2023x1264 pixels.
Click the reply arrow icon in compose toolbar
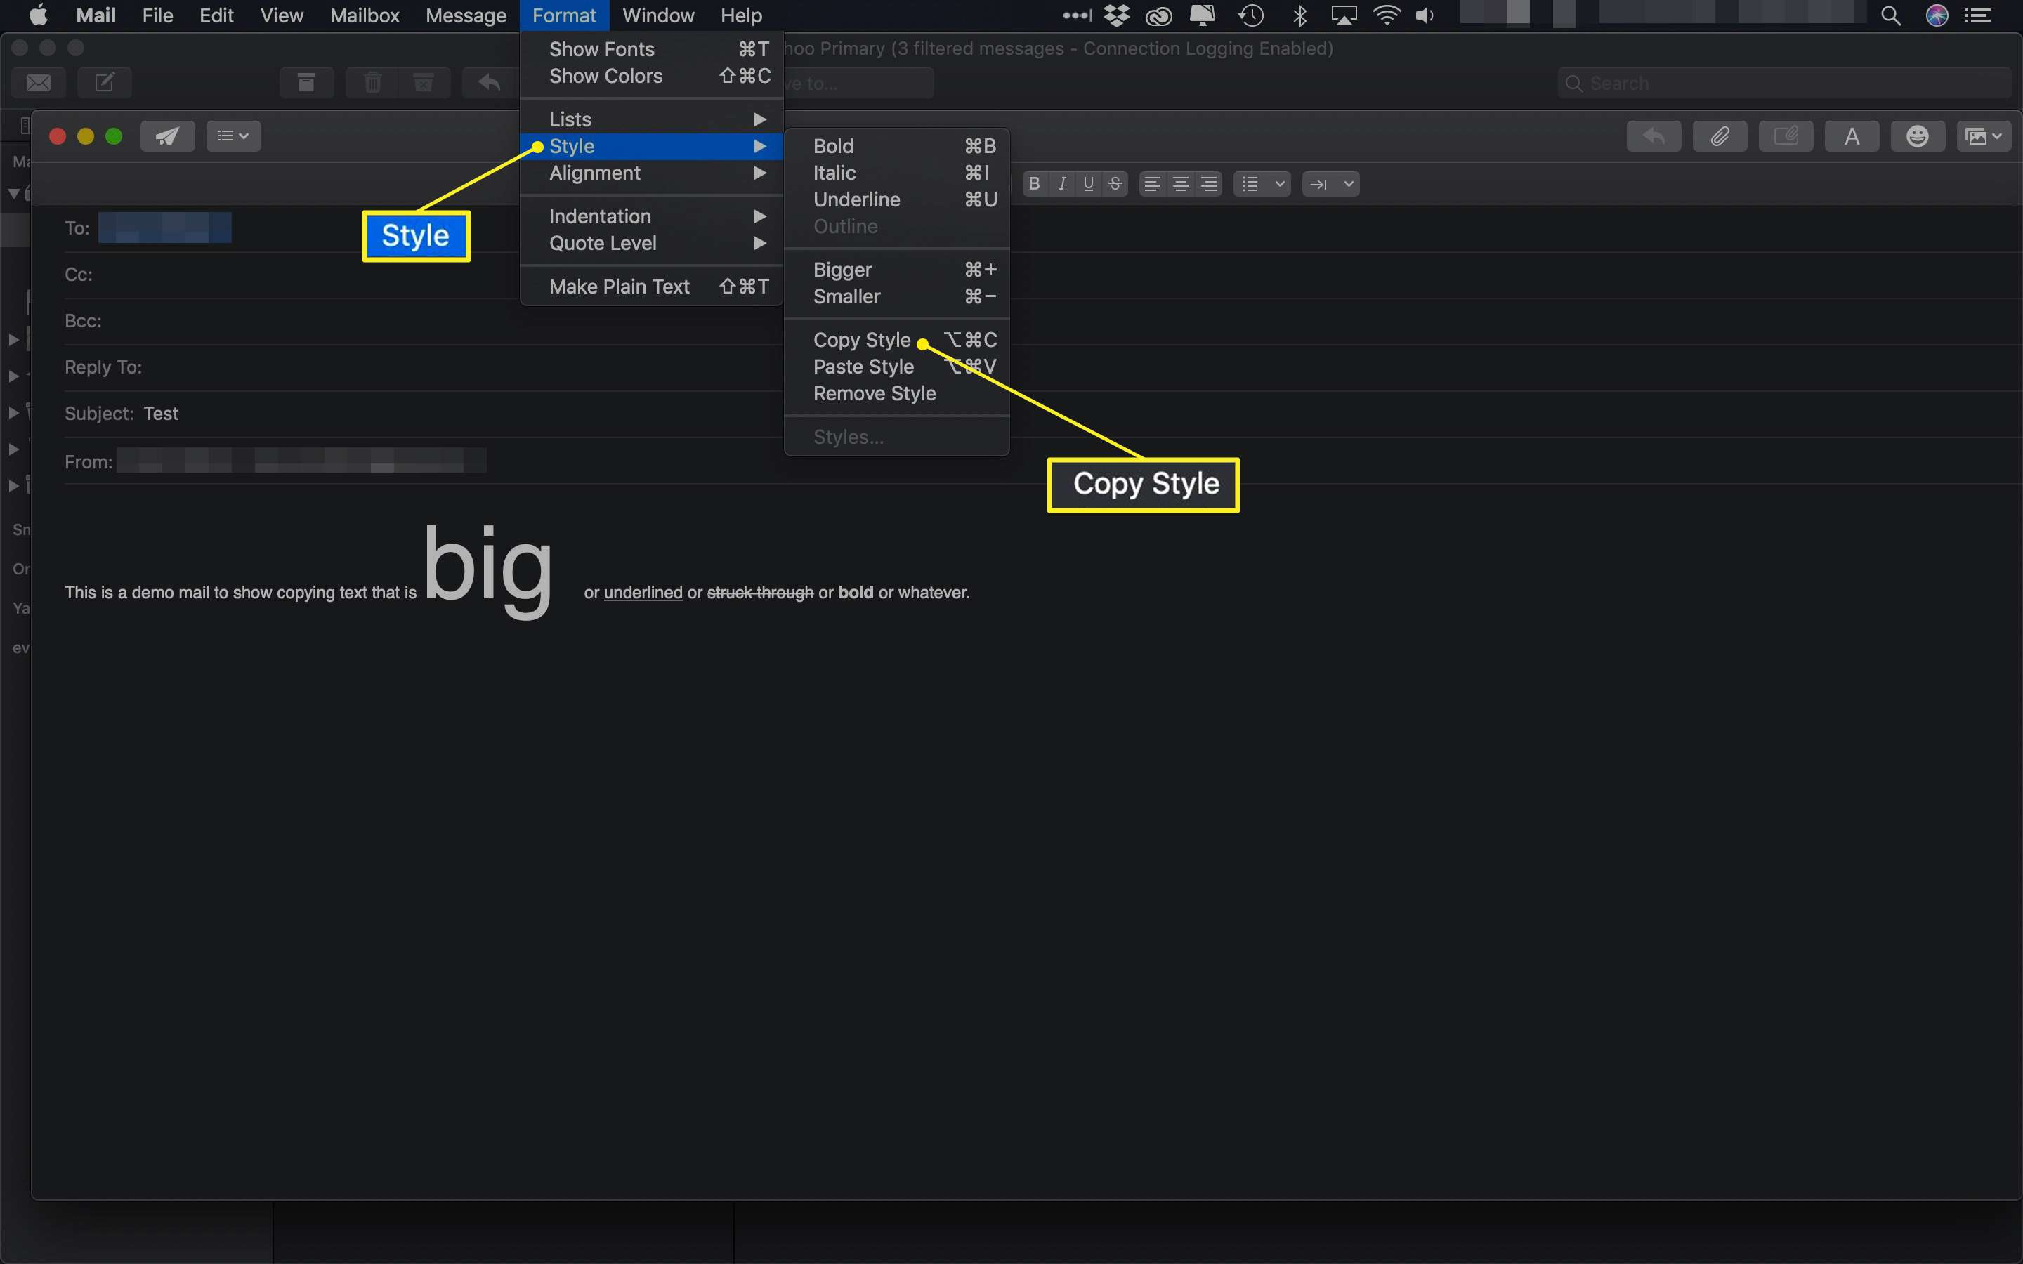click(x=1654, y=136)
